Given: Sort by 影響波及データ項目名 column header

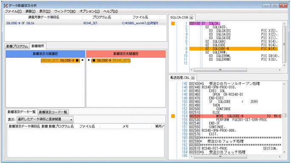Looking at the screenshot, I should pos(25,126).
